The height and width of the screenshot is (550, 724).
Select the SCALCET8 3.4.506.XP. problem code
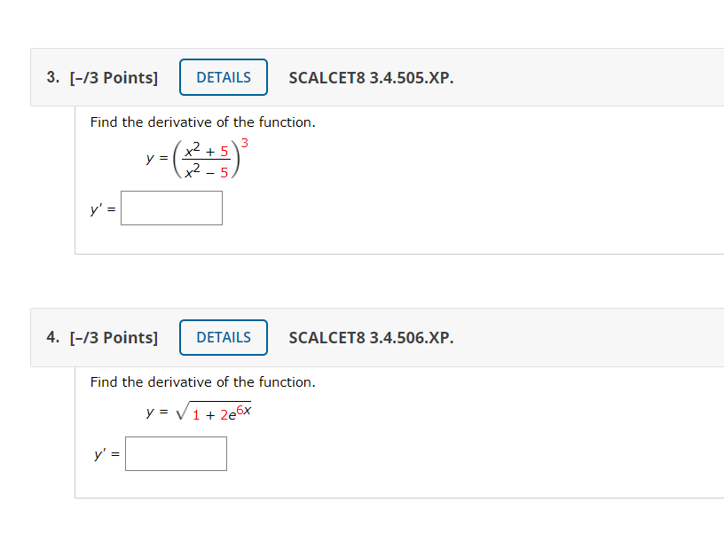[371, 338]
